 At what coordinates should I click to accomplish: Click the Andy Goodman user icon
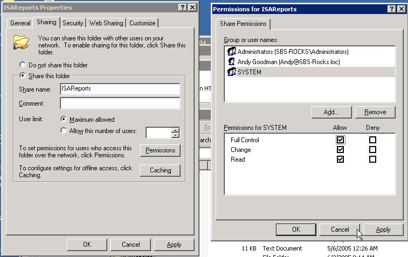point(231,61)
